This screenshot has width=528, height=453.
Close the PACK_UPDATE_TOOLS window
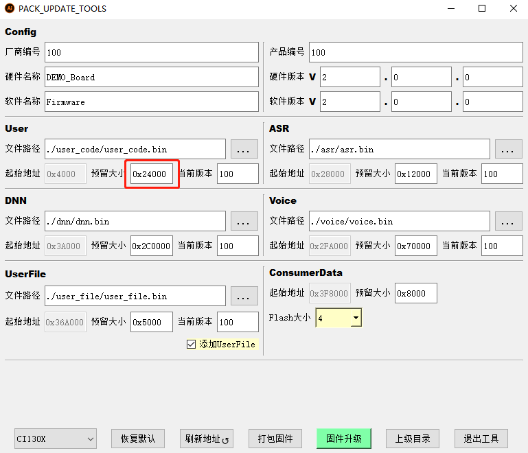(x=513, y=8)
